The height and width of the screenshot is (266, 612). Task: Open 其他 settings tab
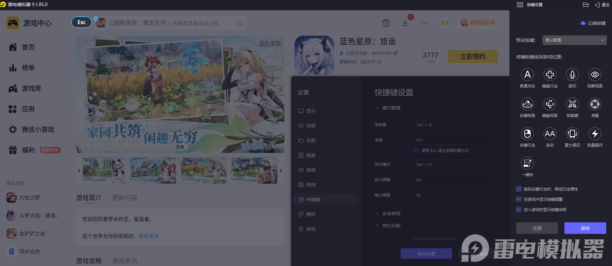326,229
